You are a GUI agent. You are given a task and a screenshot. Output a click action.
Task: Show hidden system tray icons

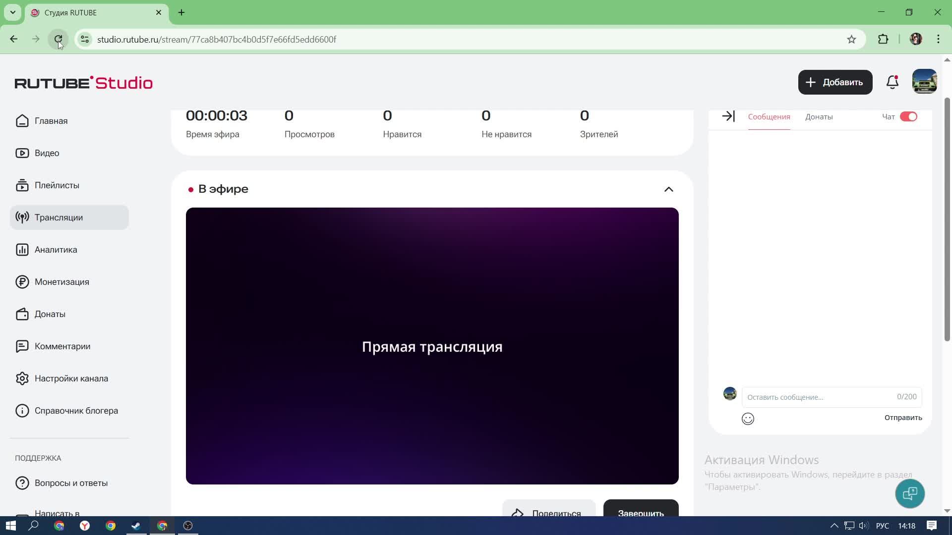(834, 526)
